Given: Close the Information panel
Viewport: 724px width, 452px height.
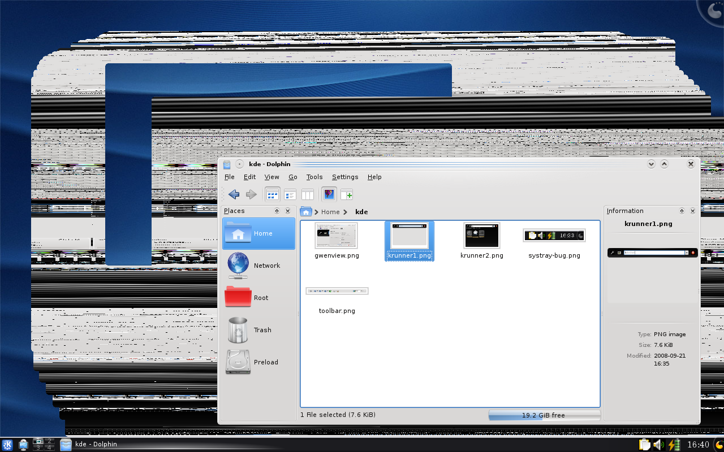Looking at the screenshot, I should click(693, 211).
